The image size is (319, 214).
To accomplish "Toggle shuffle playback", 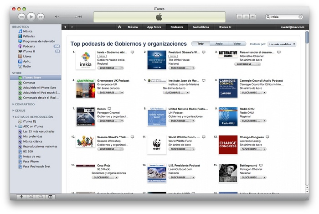I will pyautogui.click(x=31, y=197).
